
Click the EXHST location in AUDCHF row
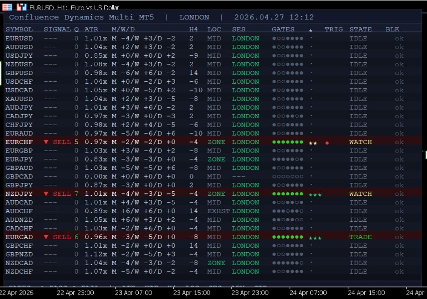coord(218,211)
